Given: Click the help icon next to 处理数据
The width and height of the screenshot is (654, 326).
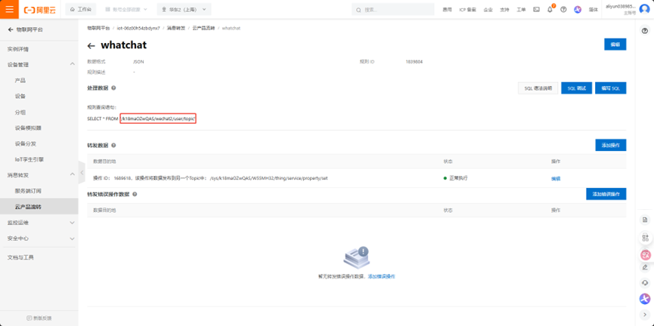Looking at the screenshot, I should [113, 88].
